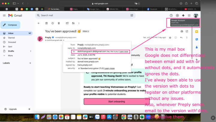The image size is (216, 122).
Task: Click the Start onboarding button
Action: click(x=116, y=101)
